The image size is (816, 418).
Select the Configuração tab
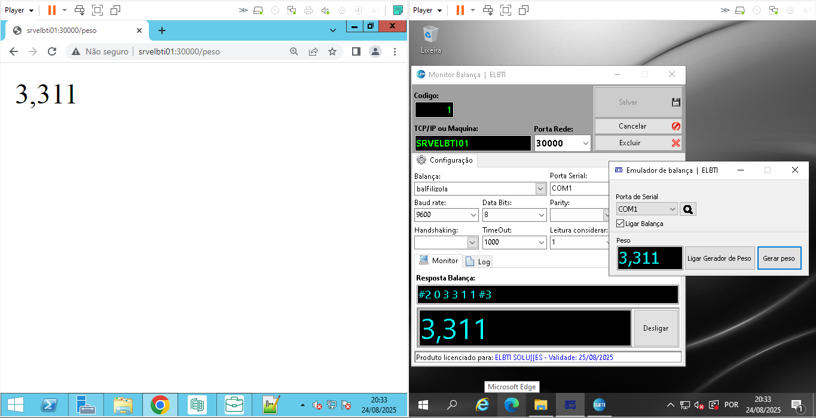tap(445, 160)
